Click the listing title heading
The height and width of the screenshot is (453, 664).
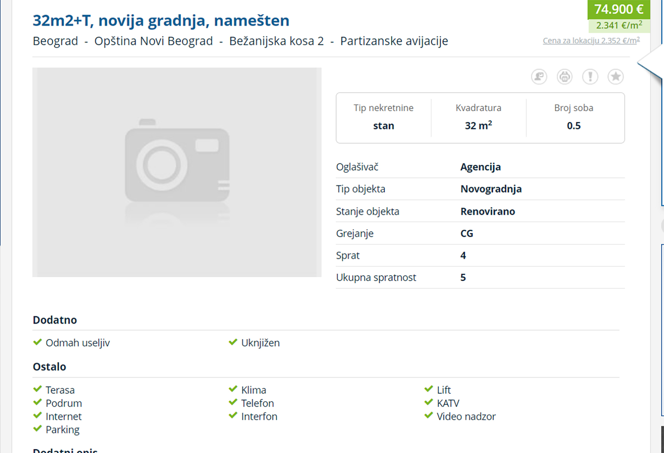pos(161,20)
